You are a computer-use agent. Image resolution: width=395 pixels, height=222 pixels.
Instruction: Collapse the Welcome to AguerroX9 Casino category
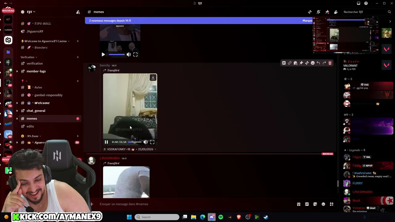click(45, 41)
